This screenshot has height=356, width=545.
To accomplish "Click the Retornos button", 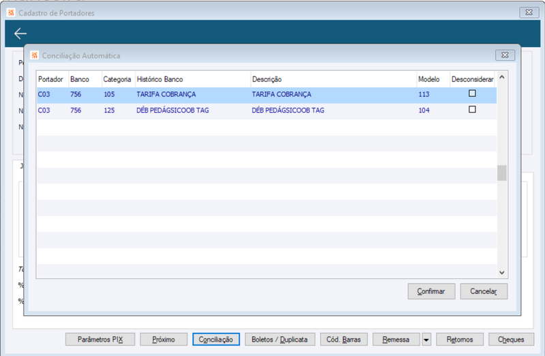I will 459,340.
